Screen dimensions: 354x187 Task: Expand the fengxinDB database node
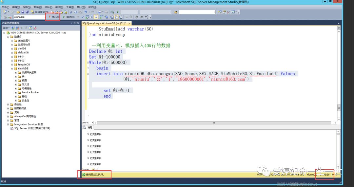coord(12,65)
